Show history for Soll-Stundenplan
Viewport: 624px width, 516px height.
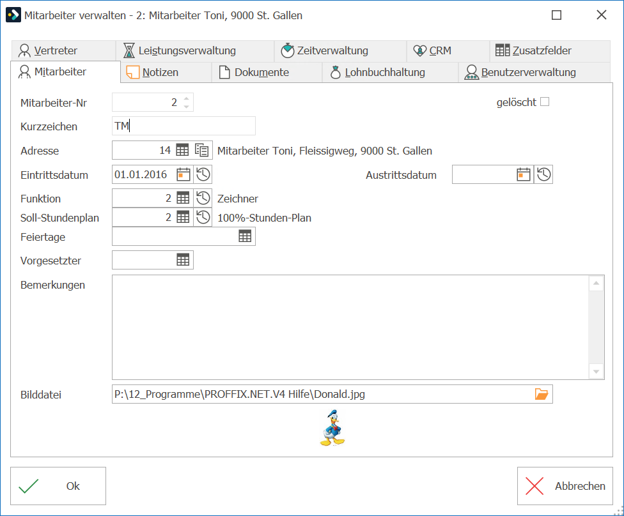[x=203, y=217]
